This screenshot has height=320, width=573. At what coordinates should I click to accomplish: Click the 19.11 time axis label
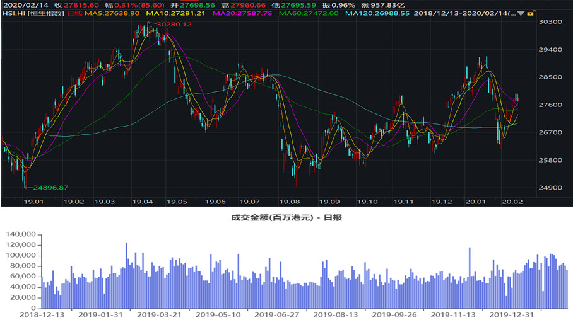pos(403,202)
